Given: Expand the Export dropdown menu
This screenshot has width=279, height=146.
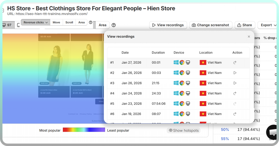Looking at the screenshot, I should pyautogui.click(x=266, y=25).
